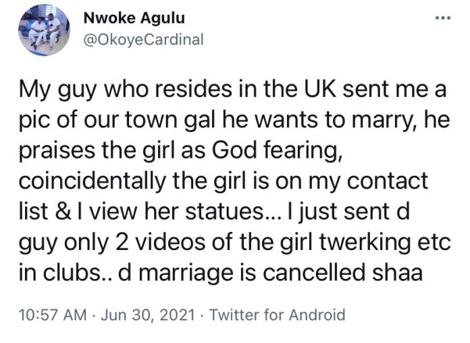Click the Nwoke Agulu profile avatar
Screen dimensions: 470x343
click(x=43, y=36)
